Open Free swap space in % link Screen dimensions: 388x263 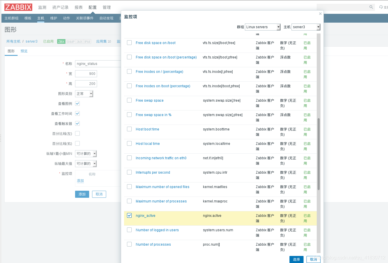click(x=153, y=115)
